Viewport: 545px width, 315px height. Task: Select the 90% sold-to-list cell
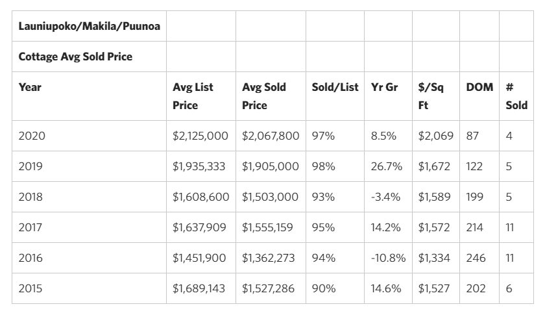323,288
